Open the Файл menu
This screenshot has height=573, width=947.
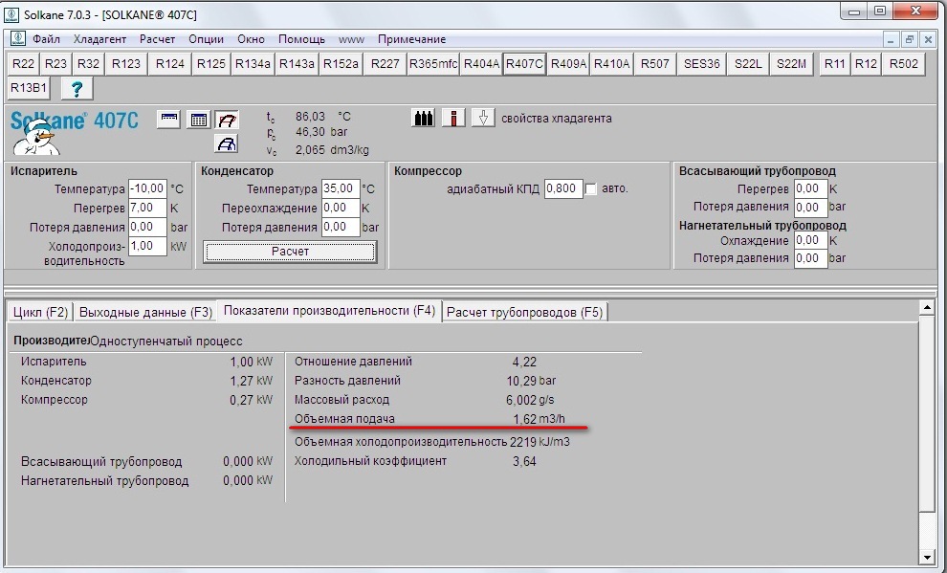[47, 39]
